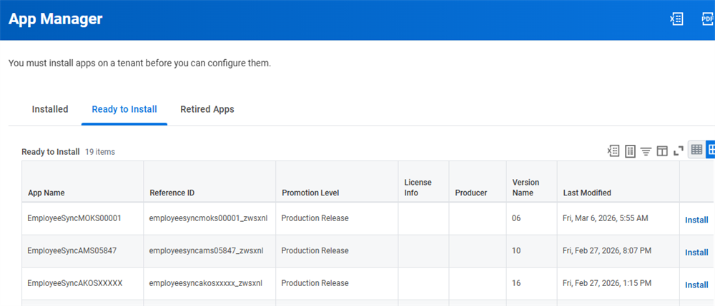Select the Ready to Install tab

pos(124,109)
